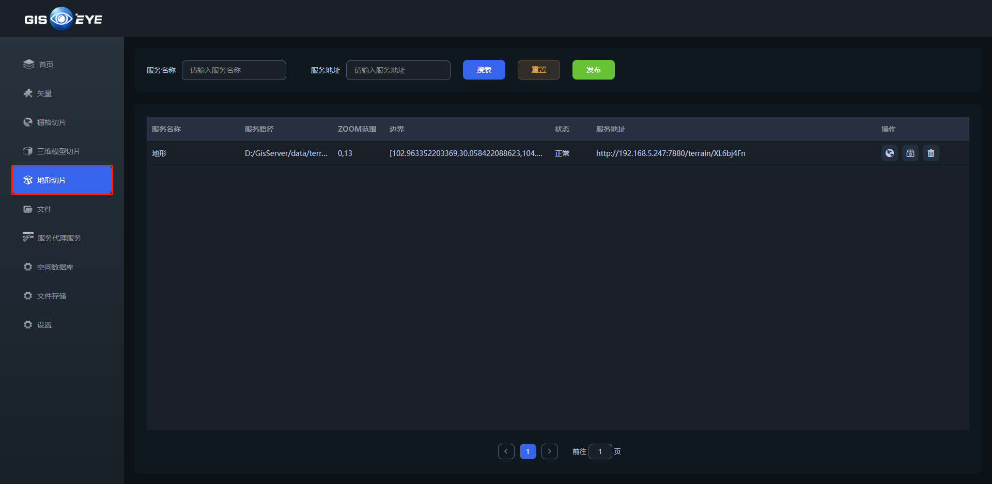Open the 文件 menu item

tap(62, 209)
